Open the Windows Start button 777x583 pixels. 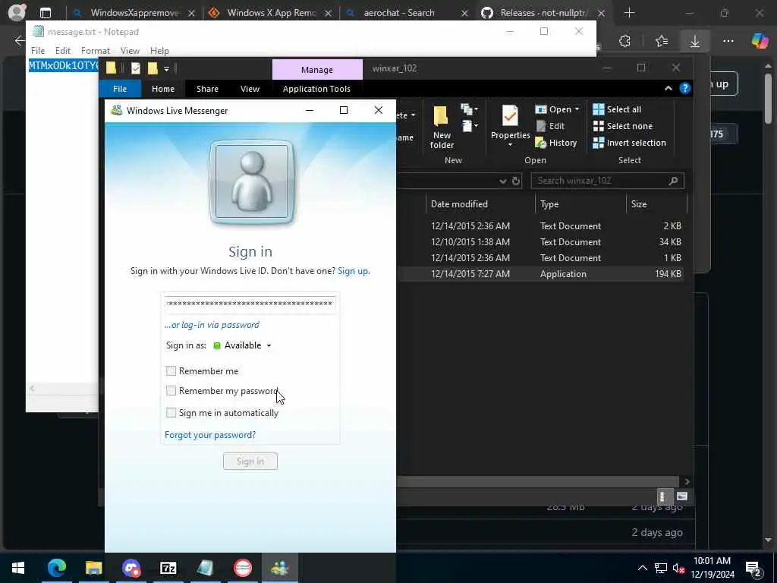coord(18,568)
